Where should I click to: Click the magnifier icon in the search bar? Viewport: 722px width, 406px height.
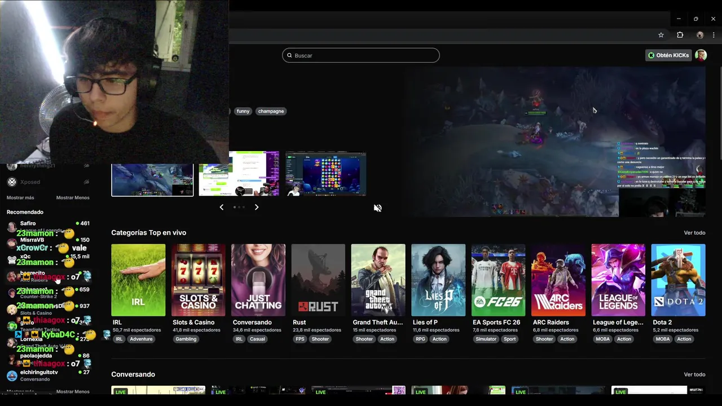point(289,55)
